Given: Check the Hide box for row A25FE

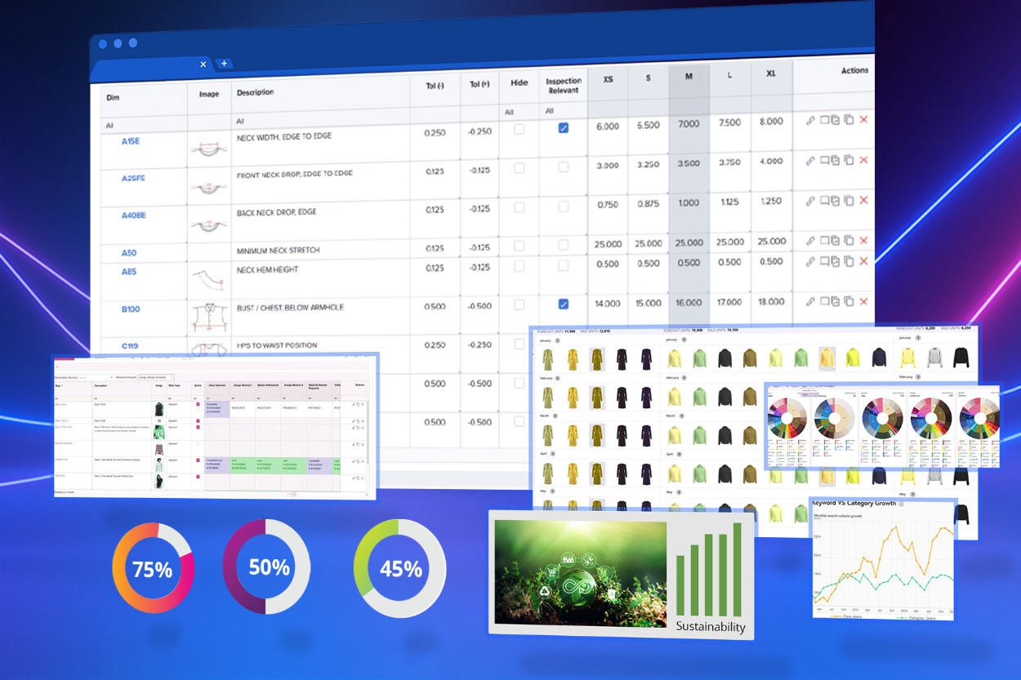Looking at the screenshot, I should [519, 167].
